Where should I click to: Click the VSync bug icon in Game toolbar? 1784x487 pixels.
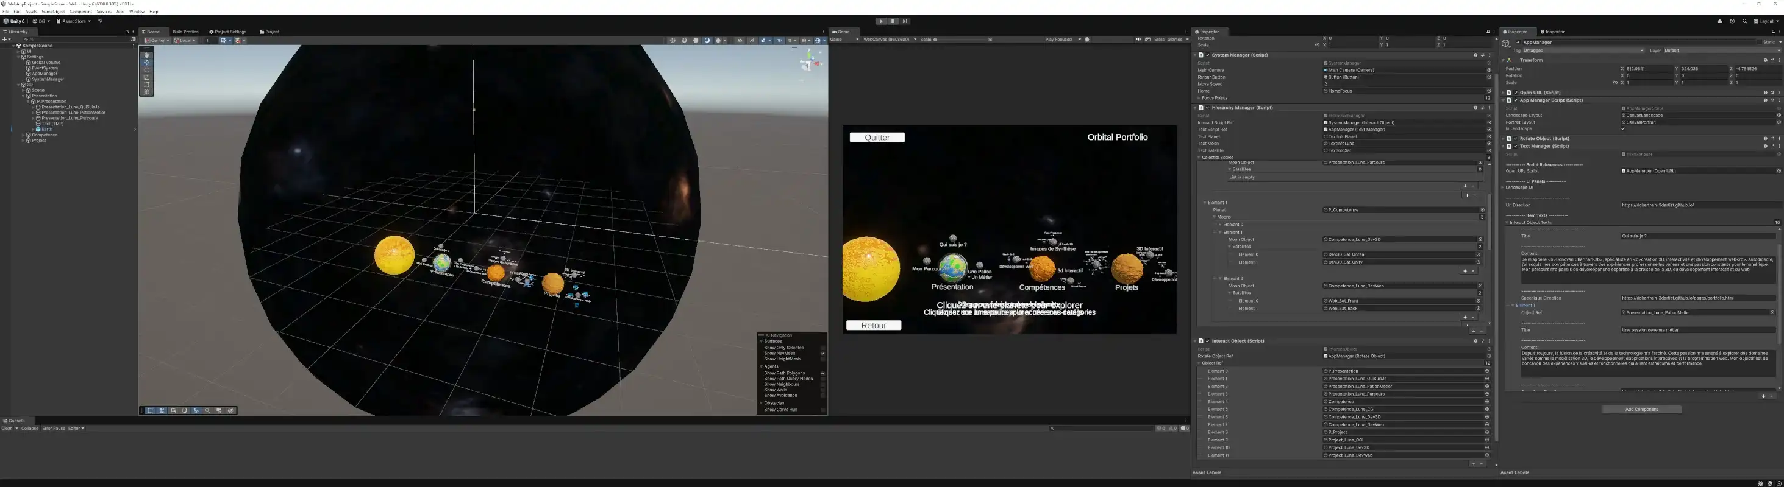point(1086,40)
